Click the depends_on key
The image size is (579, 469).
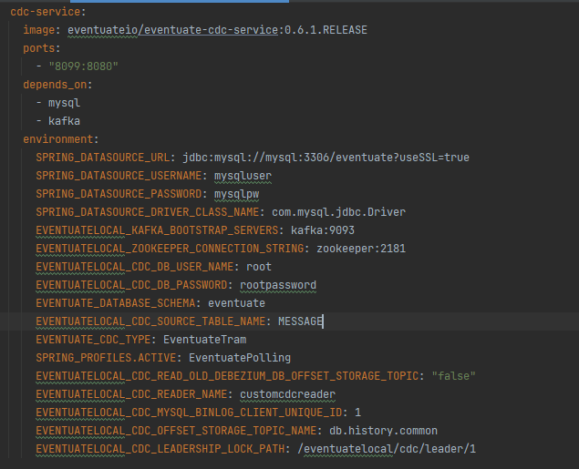click(57, 85)
